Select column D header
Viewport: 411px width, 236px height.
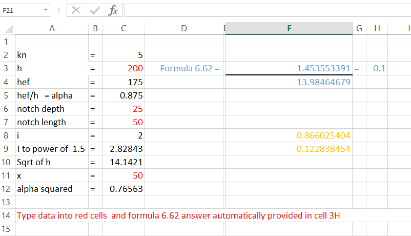point(184,29)
